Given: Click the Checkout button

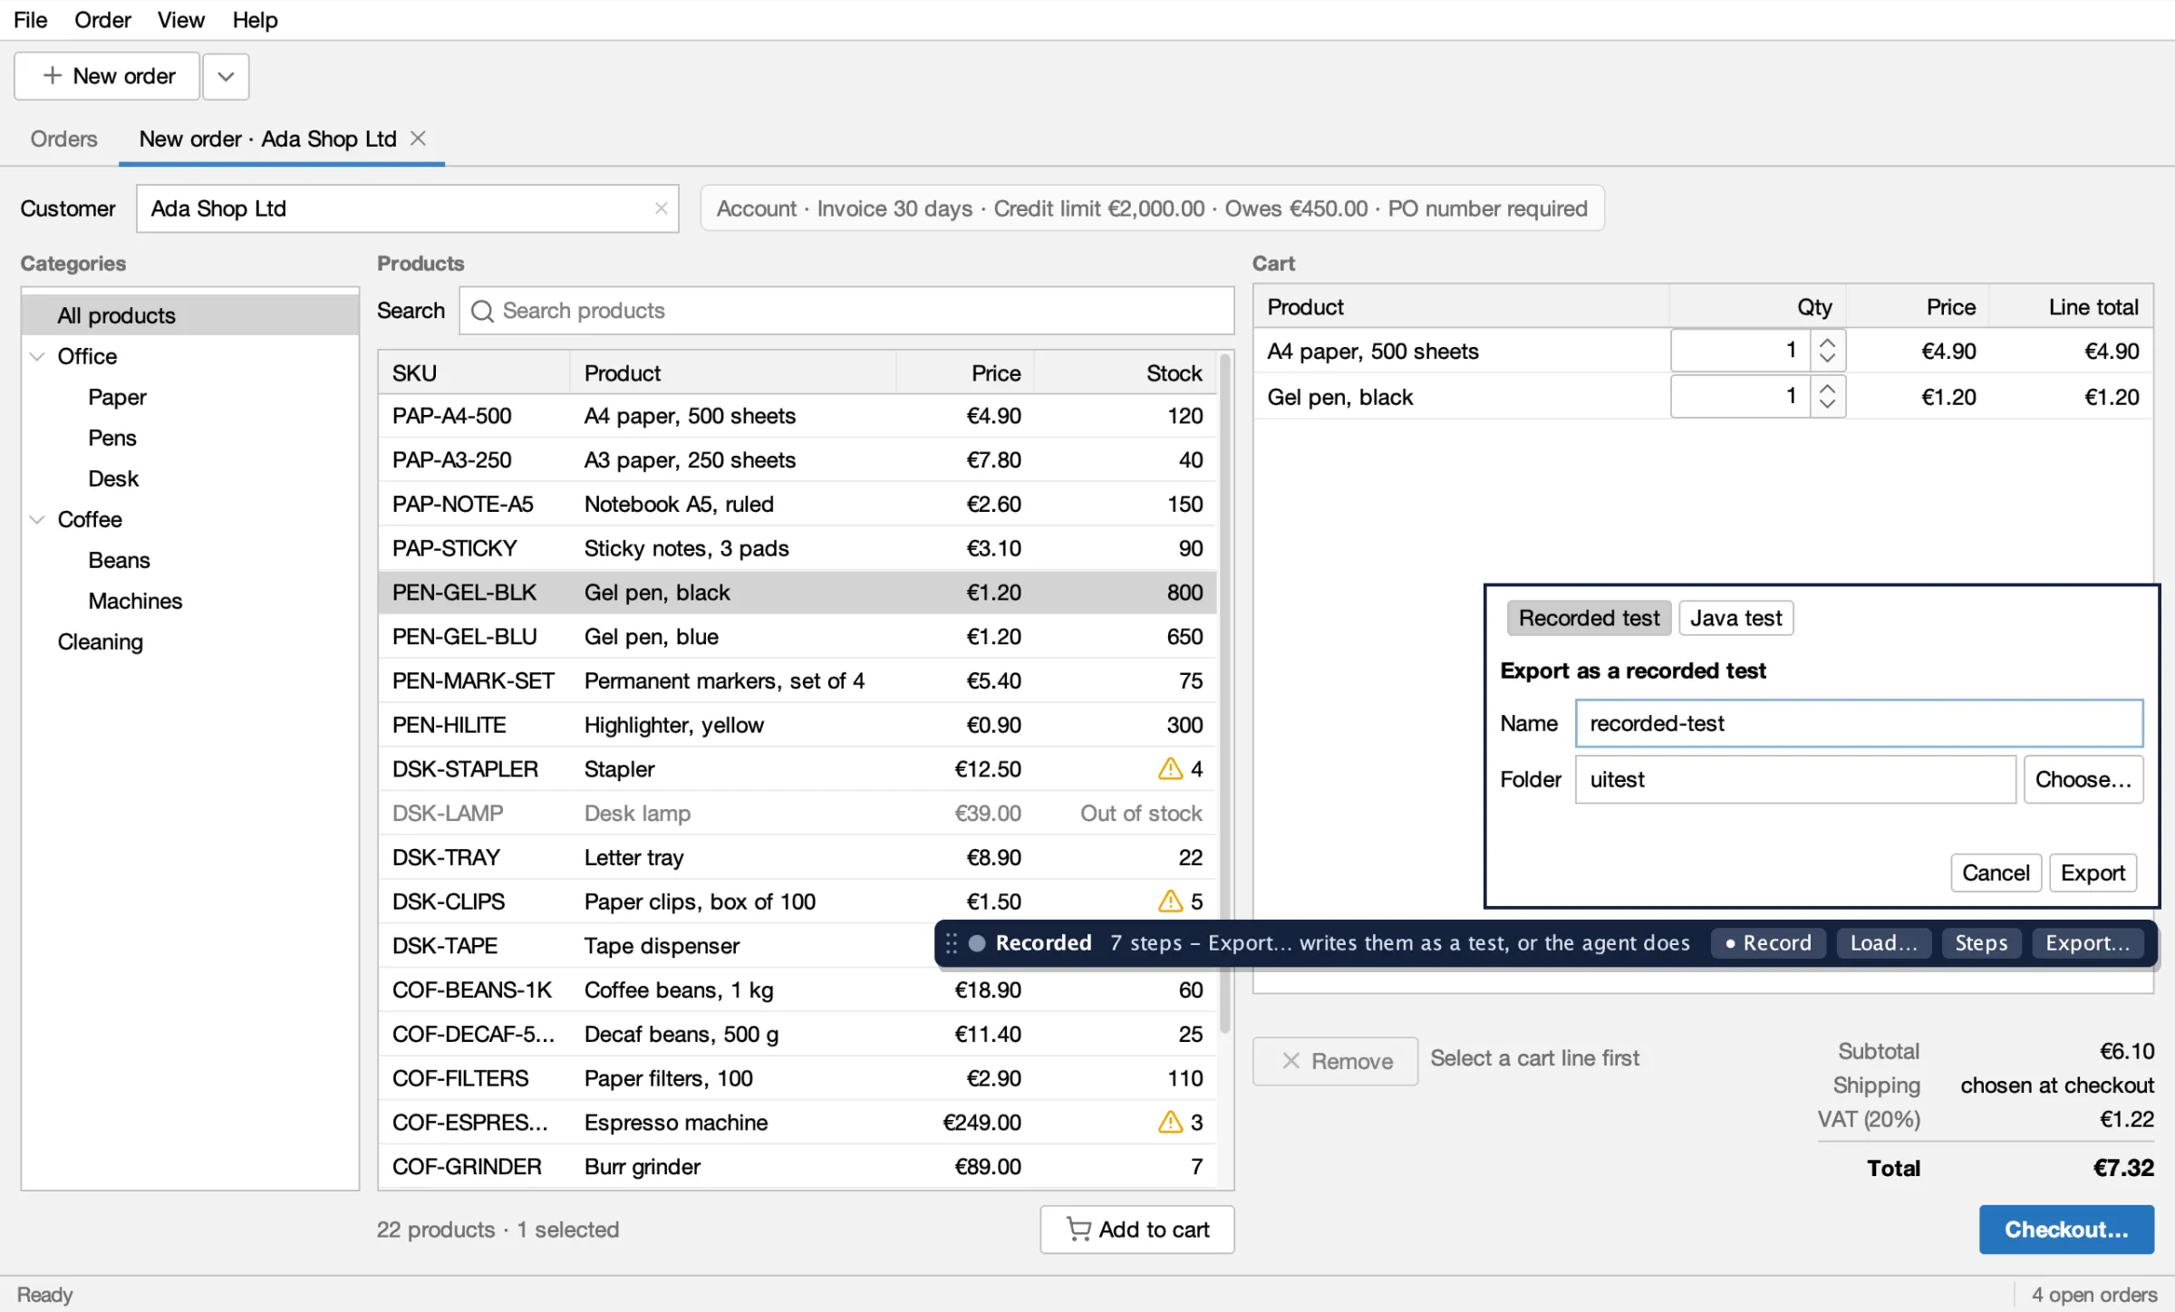Looking at the screenshot, I should 2066,1230.
